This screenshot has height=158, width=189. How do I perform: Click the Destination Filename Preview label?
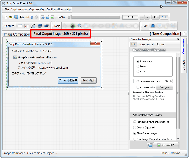(148, 92)
